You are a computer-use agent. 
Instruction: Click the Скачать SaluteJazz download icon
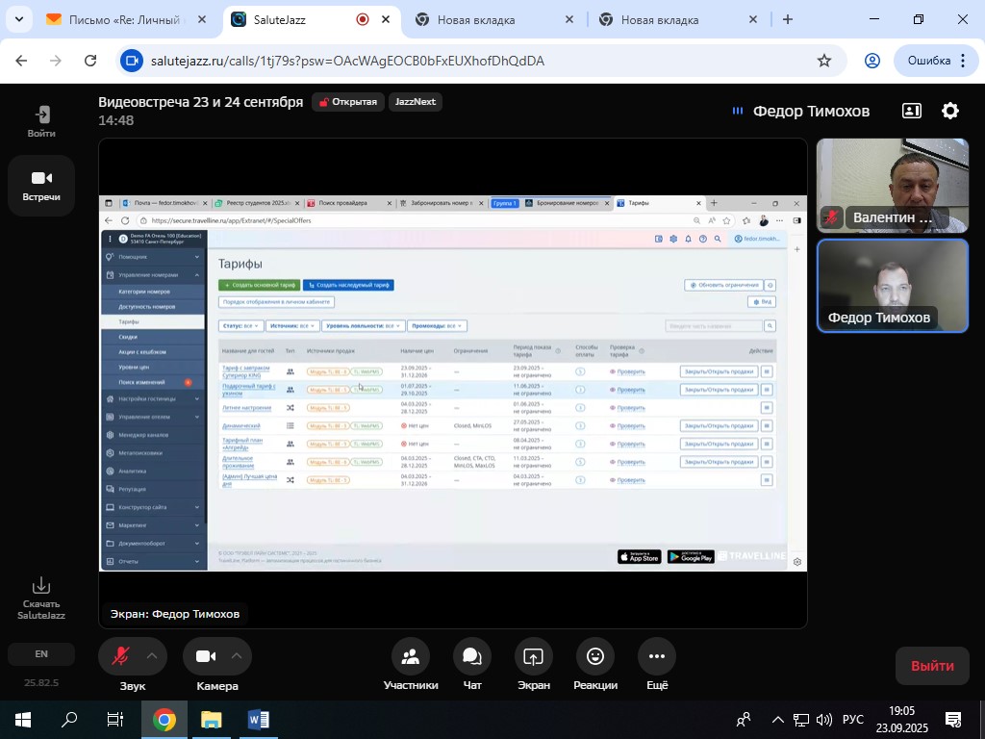click(41, 586)
